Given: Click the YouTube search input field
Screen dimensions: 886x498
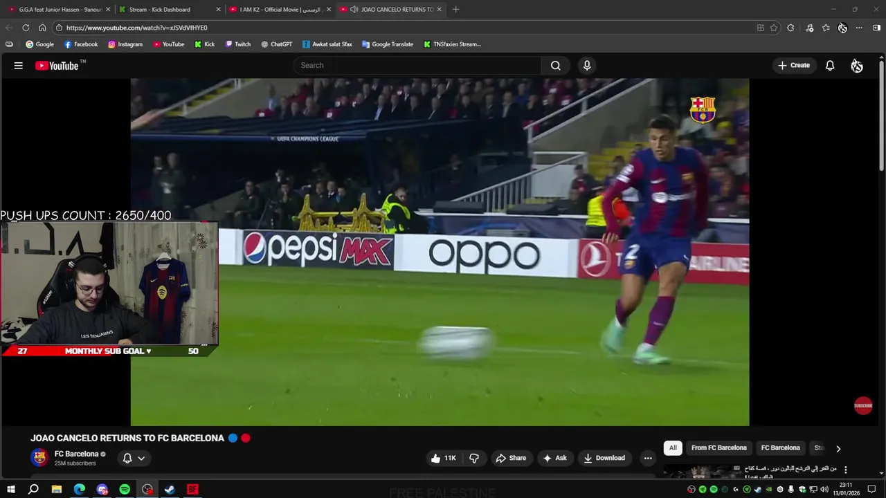Looking at the screenshot, I should coord(417,66).
